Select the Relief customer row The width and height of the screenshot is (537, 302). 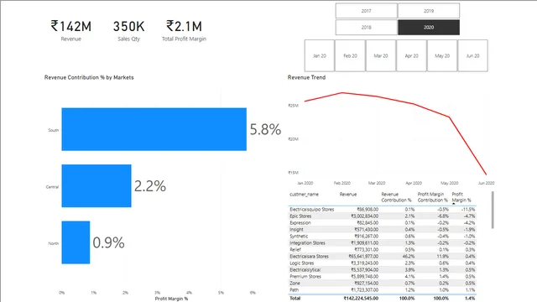(x=383, y=250)
